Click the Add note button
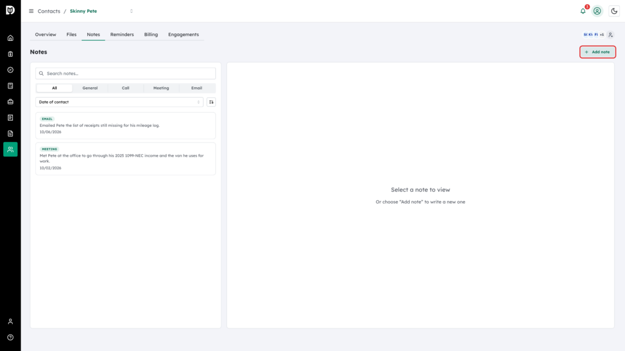Viewport: 625px width, 351px height. pos(598,52)
